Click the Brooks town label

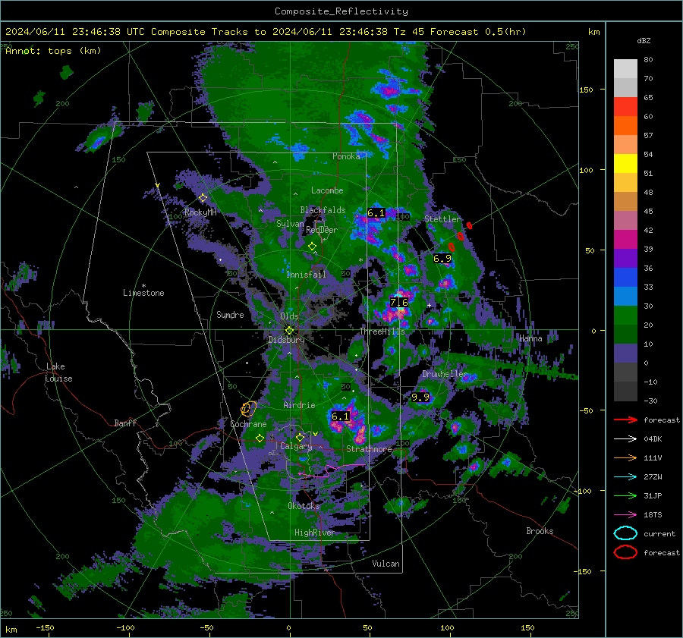coord(540,531)
